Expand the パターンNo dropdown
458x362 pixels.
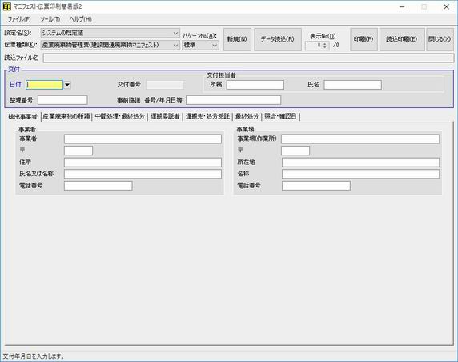[215, 46]
